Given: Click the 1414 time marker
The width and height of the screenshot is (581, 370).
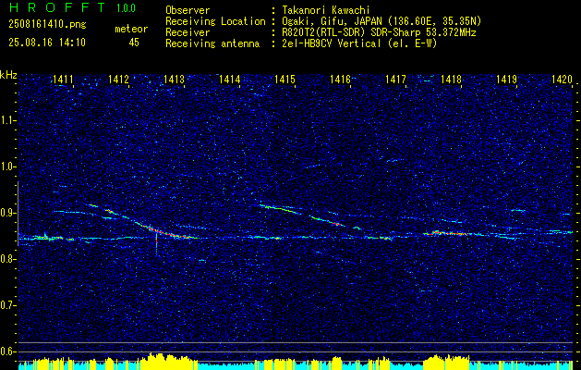Looking at the screenshot, I should click(230, 79).
